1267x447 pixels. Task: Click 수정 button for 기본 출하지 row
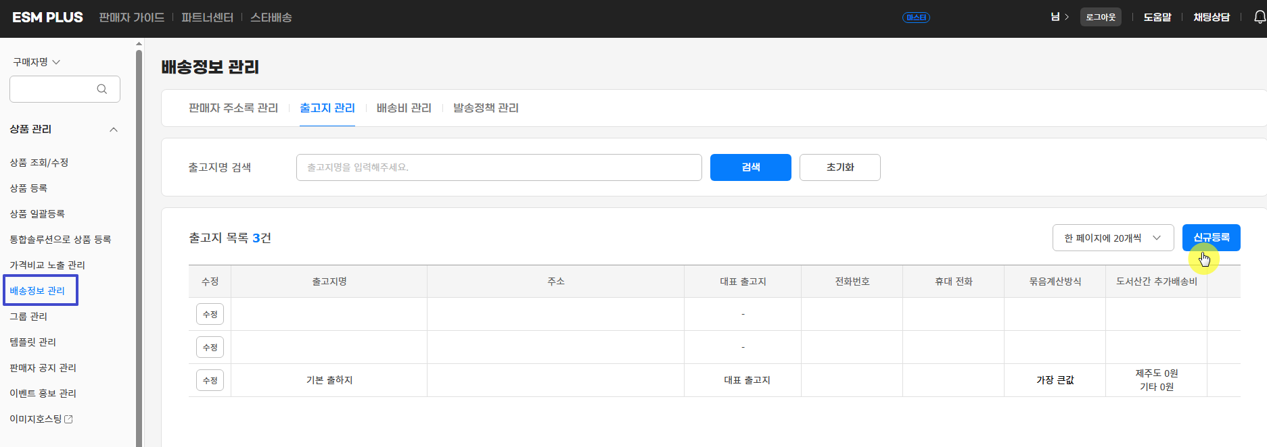tap(210, 380)
